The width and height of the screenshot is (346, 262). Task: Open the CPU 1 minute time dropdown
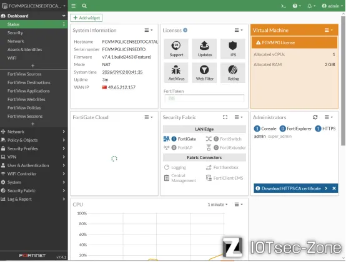tap(217, 205)
